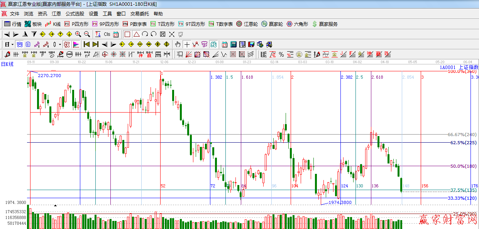Toggle the triangle drawing tool

pyautogui.click(x=136, y=34)
